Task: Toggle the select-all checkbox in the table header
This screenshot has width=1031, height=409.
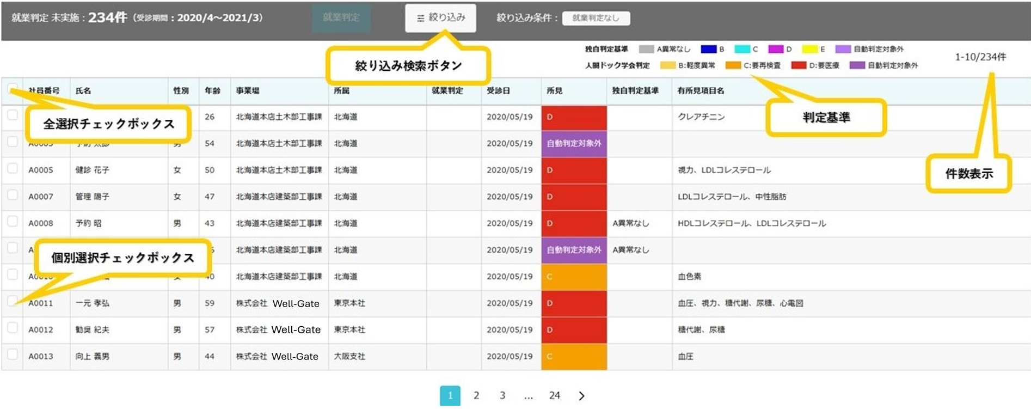Action: (13, 88)
